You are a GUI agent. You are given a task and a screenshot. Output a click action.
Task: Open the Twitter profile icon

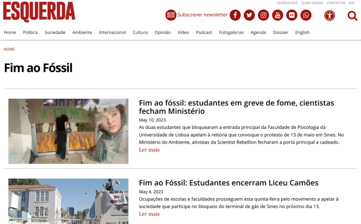pos(249,15)
